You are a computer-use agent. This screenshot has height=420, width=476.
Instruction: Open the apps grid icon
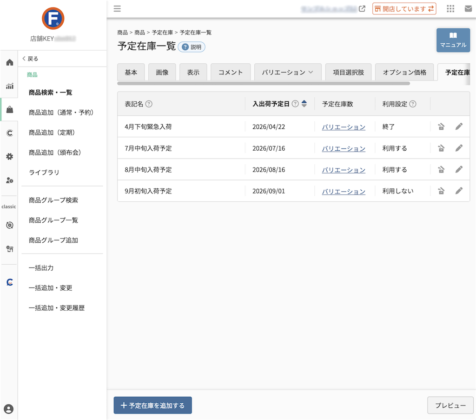[x=450, y=8]
